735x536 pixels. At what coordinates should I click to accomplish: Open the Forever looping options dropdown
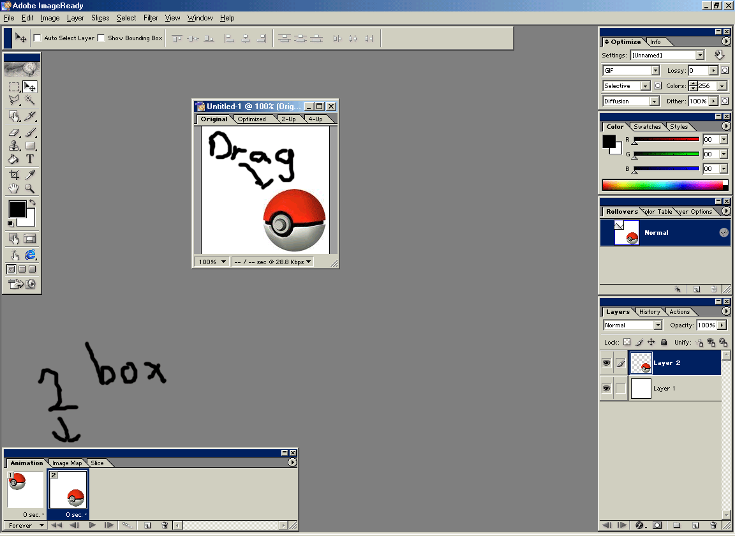click(25, 525)
